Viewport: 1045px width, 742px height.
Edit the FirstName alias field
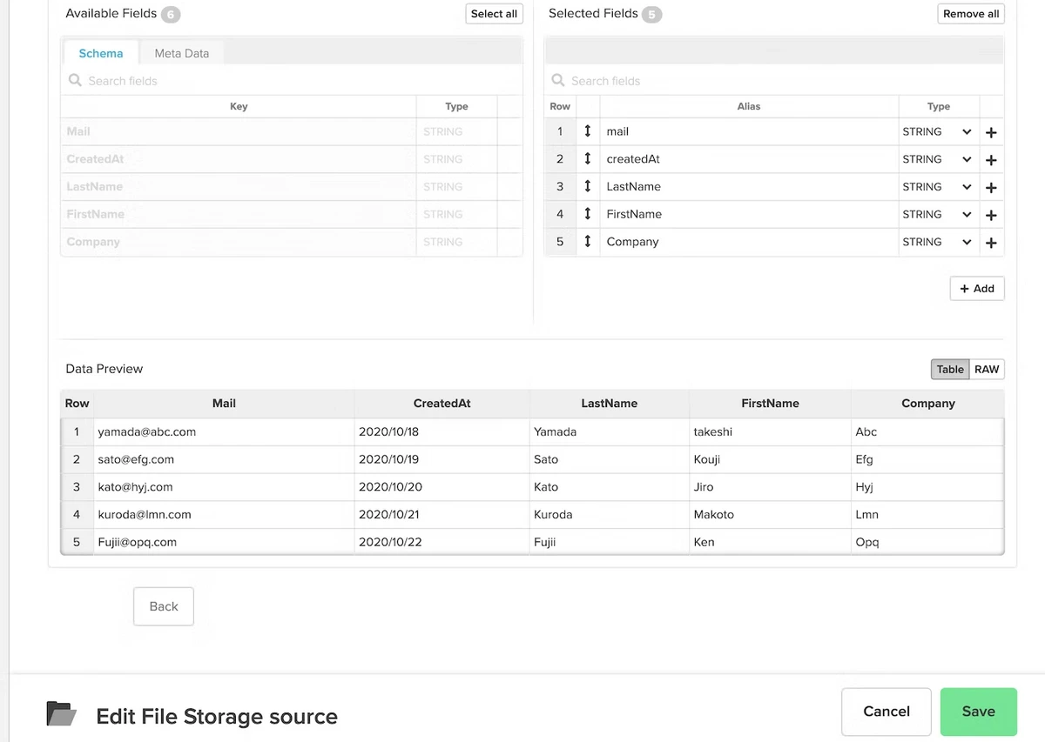tap(751, 214)
